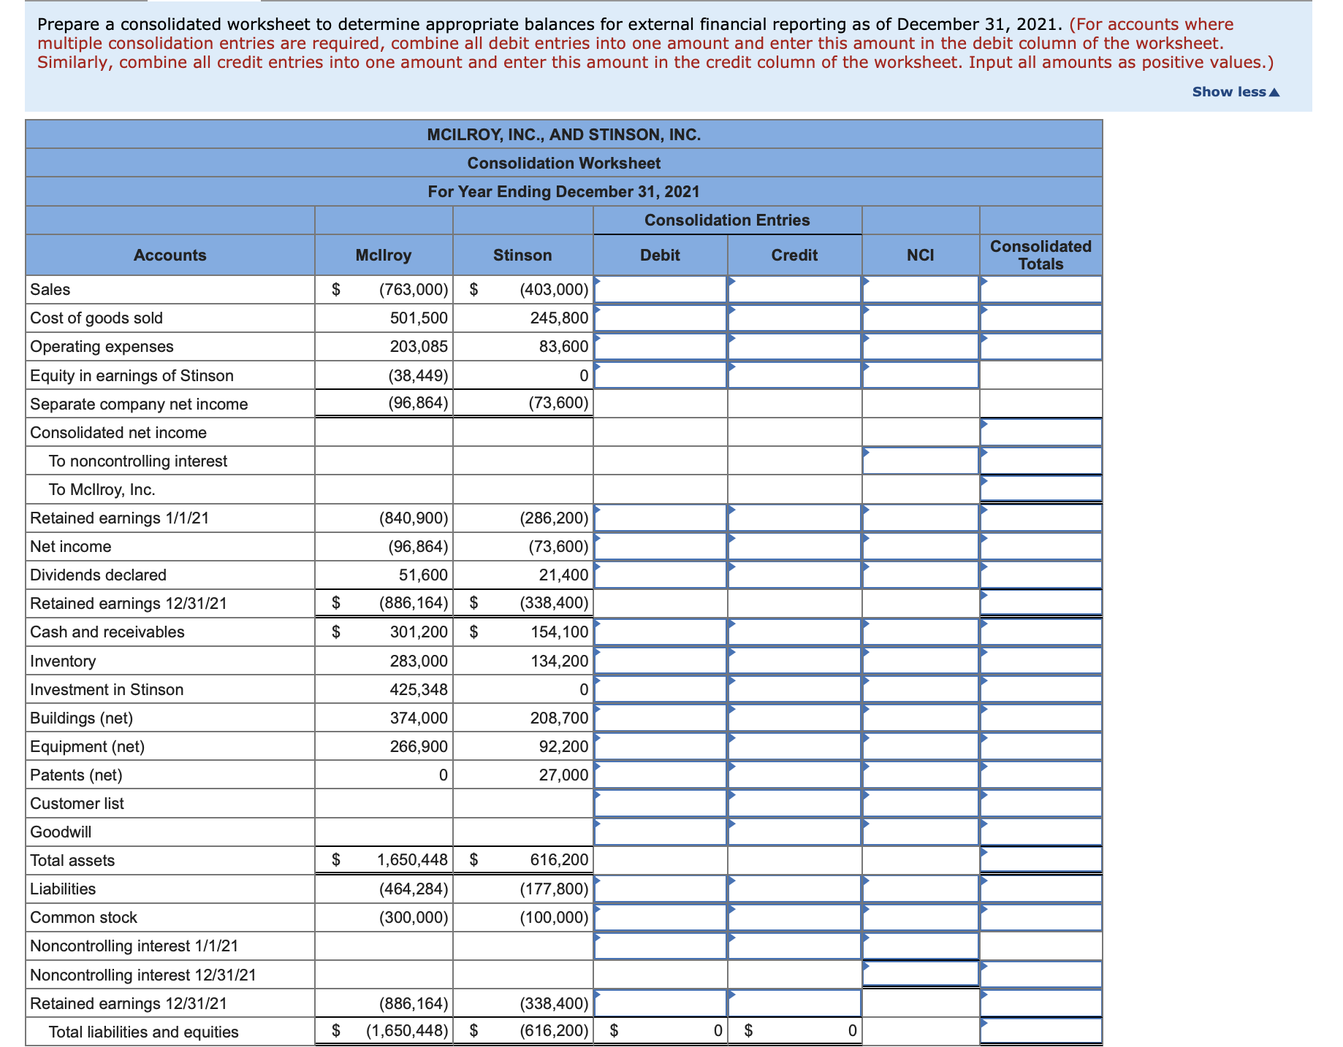
Task: Click the Credit cell for Dividends declared
Action: pos(794,575)
